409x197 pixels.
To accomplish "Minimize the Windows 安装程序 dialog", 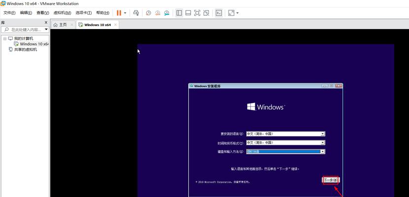I will point(324,86).
